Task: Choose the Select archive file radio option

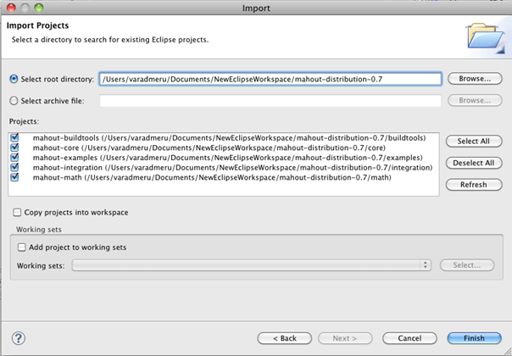Action: tap(14, 101)
